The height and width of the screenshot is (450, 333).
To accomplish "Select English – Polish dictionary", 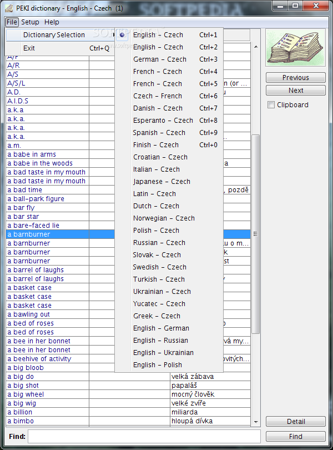I will pyautogui.click(x=169, y=365).
